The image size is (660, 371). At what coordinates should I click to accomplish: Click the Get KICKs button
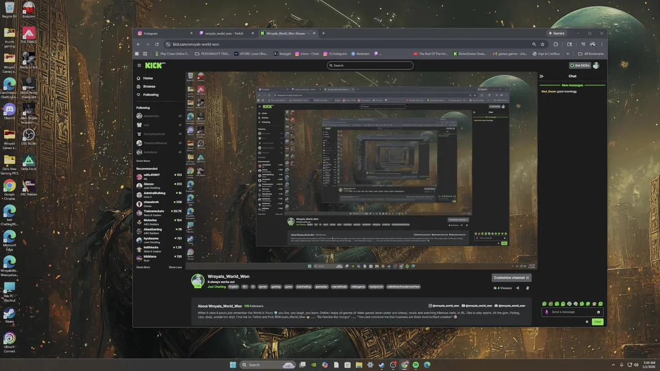coord(580,65)
